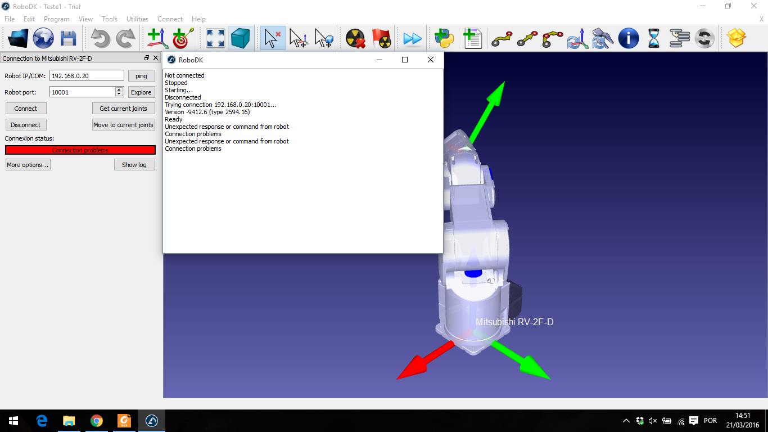Open the Connect menu
This screenshot has height=432, width=768.
coord(170,19)
